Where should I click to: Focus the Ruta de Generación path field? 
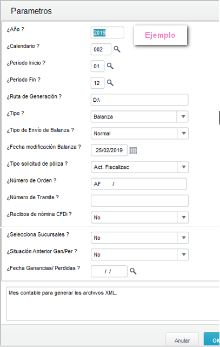[x=139, y=100]
